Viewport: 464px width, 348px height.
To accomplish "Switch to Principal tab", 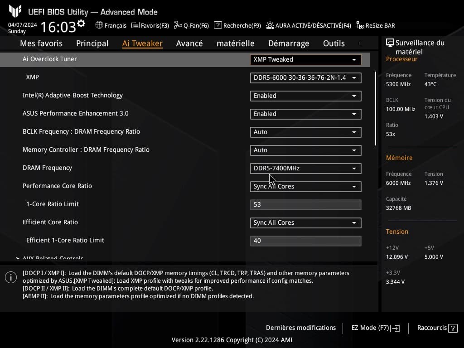I will coord(92,43).
